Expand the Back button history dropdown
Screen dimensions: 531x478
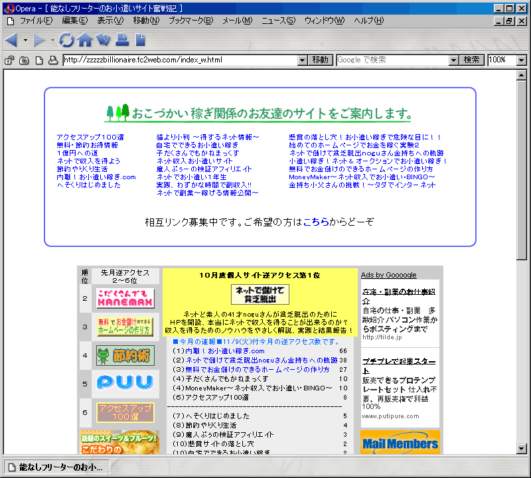(x=25, y=40)
